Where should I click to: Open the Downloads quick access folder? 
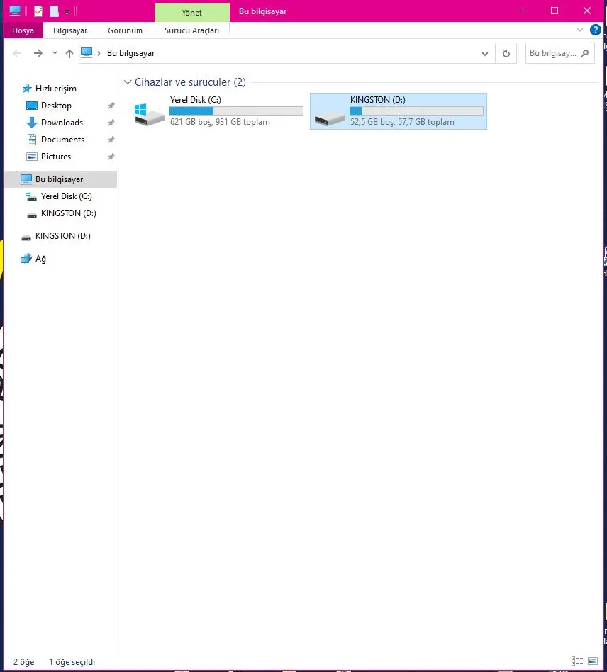coord(62,123)
